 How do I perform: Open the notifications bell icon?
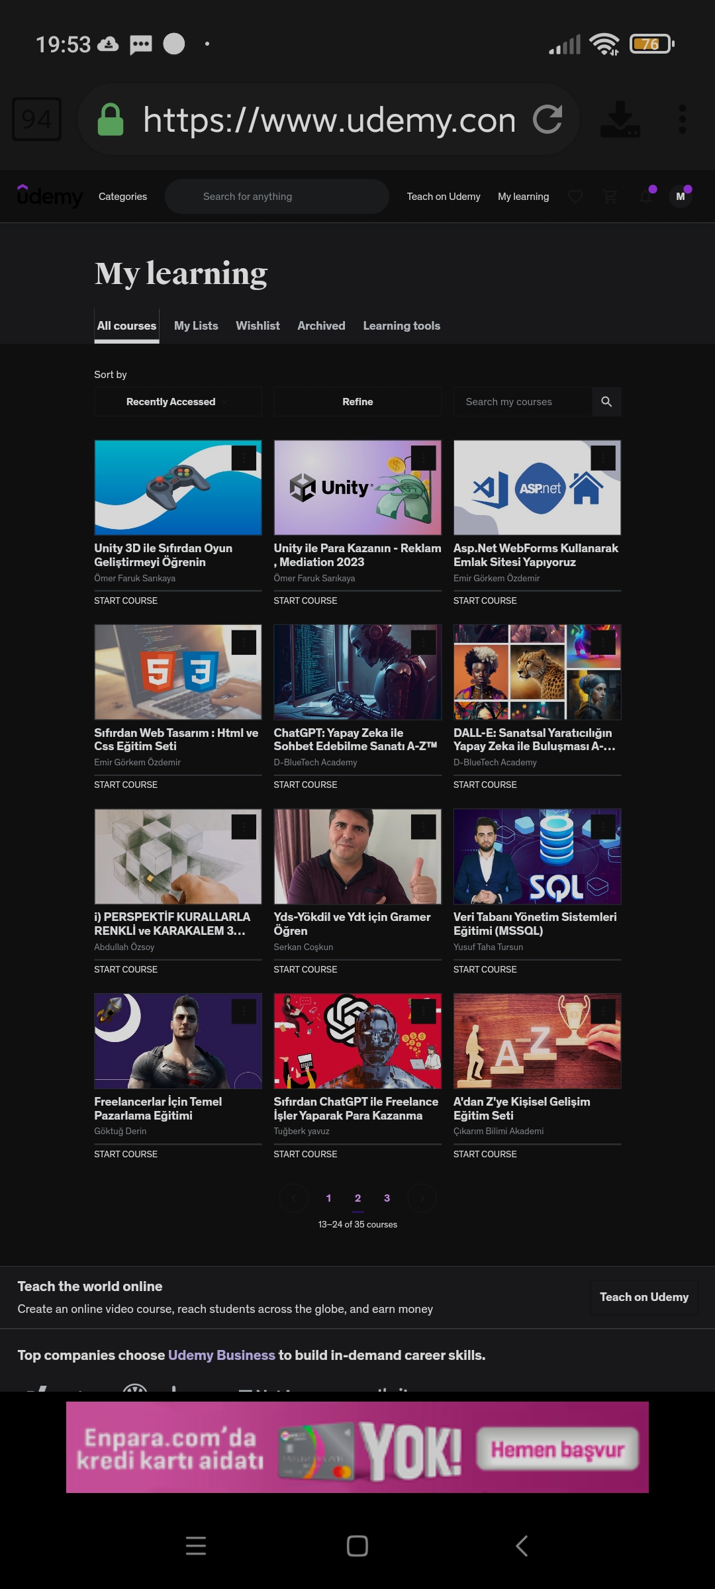coord(645,197)
